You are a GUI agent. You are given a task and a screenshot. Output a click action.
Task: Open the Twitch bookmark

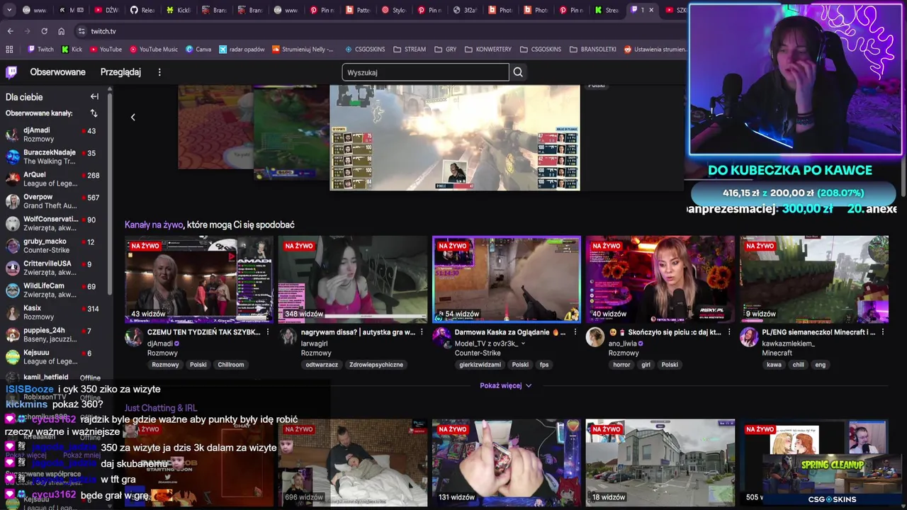tap(40, 50)
